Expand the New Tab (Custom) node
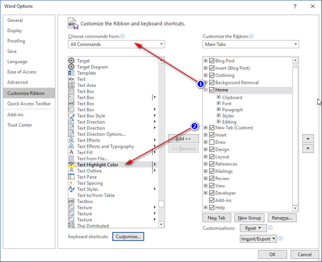322x262 pixels. [x=206, y=127]
